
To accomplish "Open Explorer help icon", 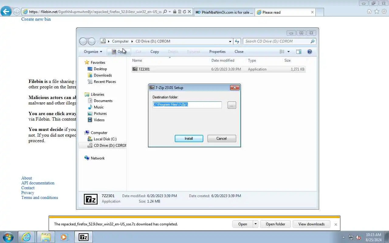I will tap(309, 52).
